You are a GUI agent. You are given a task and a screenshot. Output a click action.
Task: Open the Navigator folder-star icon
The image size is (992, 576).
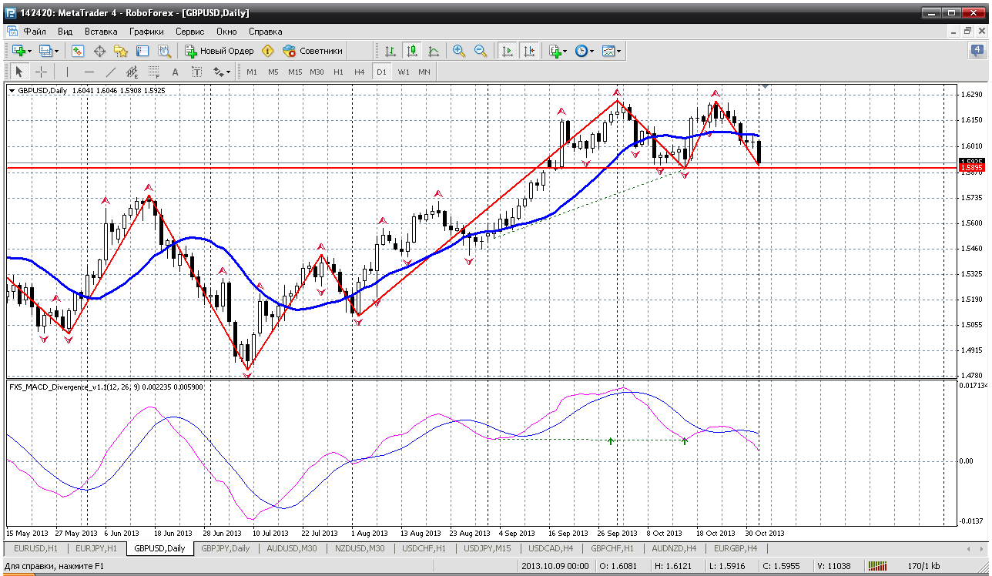click(x=121, y=51)
